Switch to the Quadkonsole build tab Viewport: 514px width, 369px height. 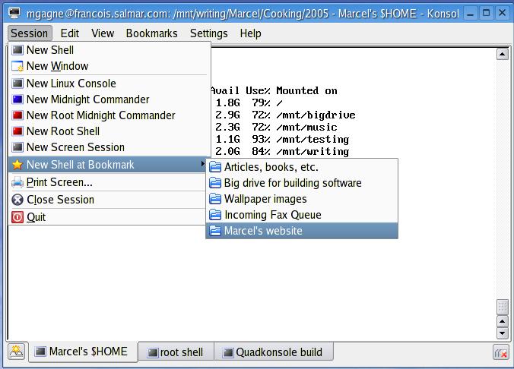[x=274, y=352]
